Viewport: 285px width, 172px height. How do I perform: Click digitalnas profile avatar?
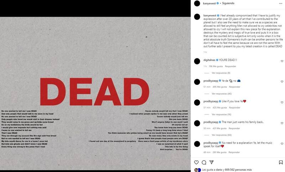tap(197, 61)
